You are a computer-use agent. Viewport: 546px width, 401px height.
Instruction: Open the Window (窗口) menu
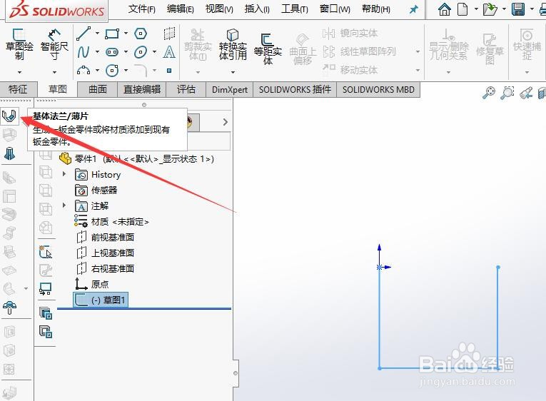coord(335,9)
